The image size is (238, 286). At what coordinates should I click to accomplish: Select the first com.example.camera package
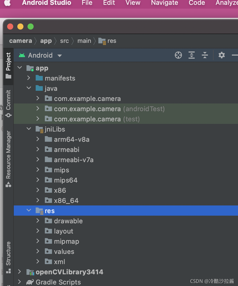[x=126, y=98]
